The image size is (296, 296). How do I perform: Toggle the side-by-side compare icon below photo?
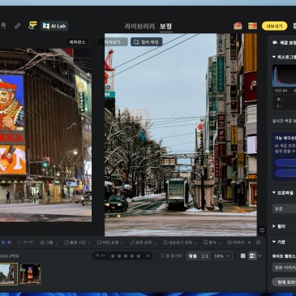[x=262, y=230]
